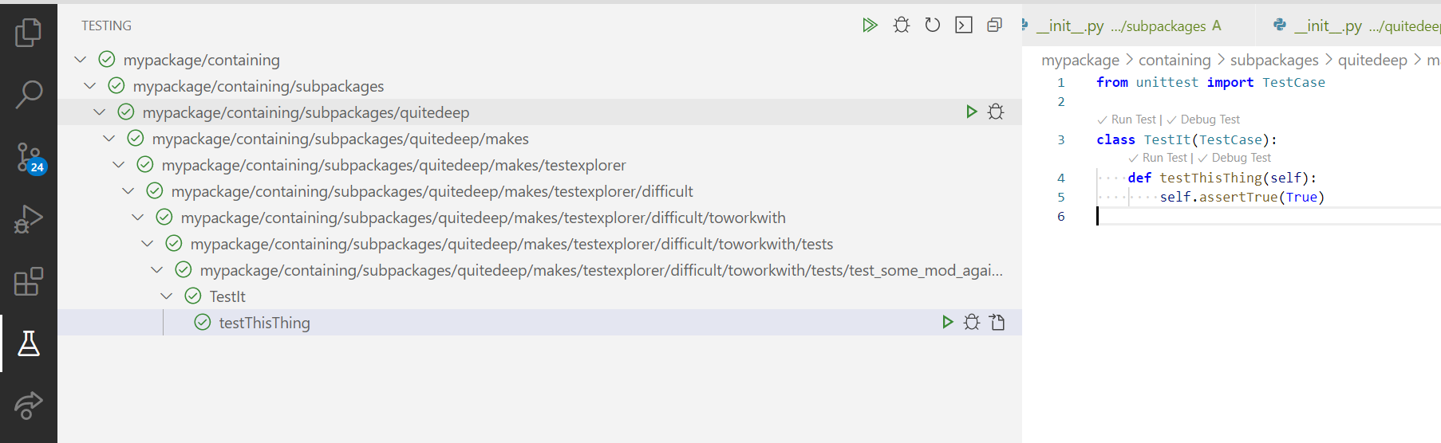Refresh tests in Testing toolbar
Viewport: 1441px width, 443px height.
click(x=933, y=25)
